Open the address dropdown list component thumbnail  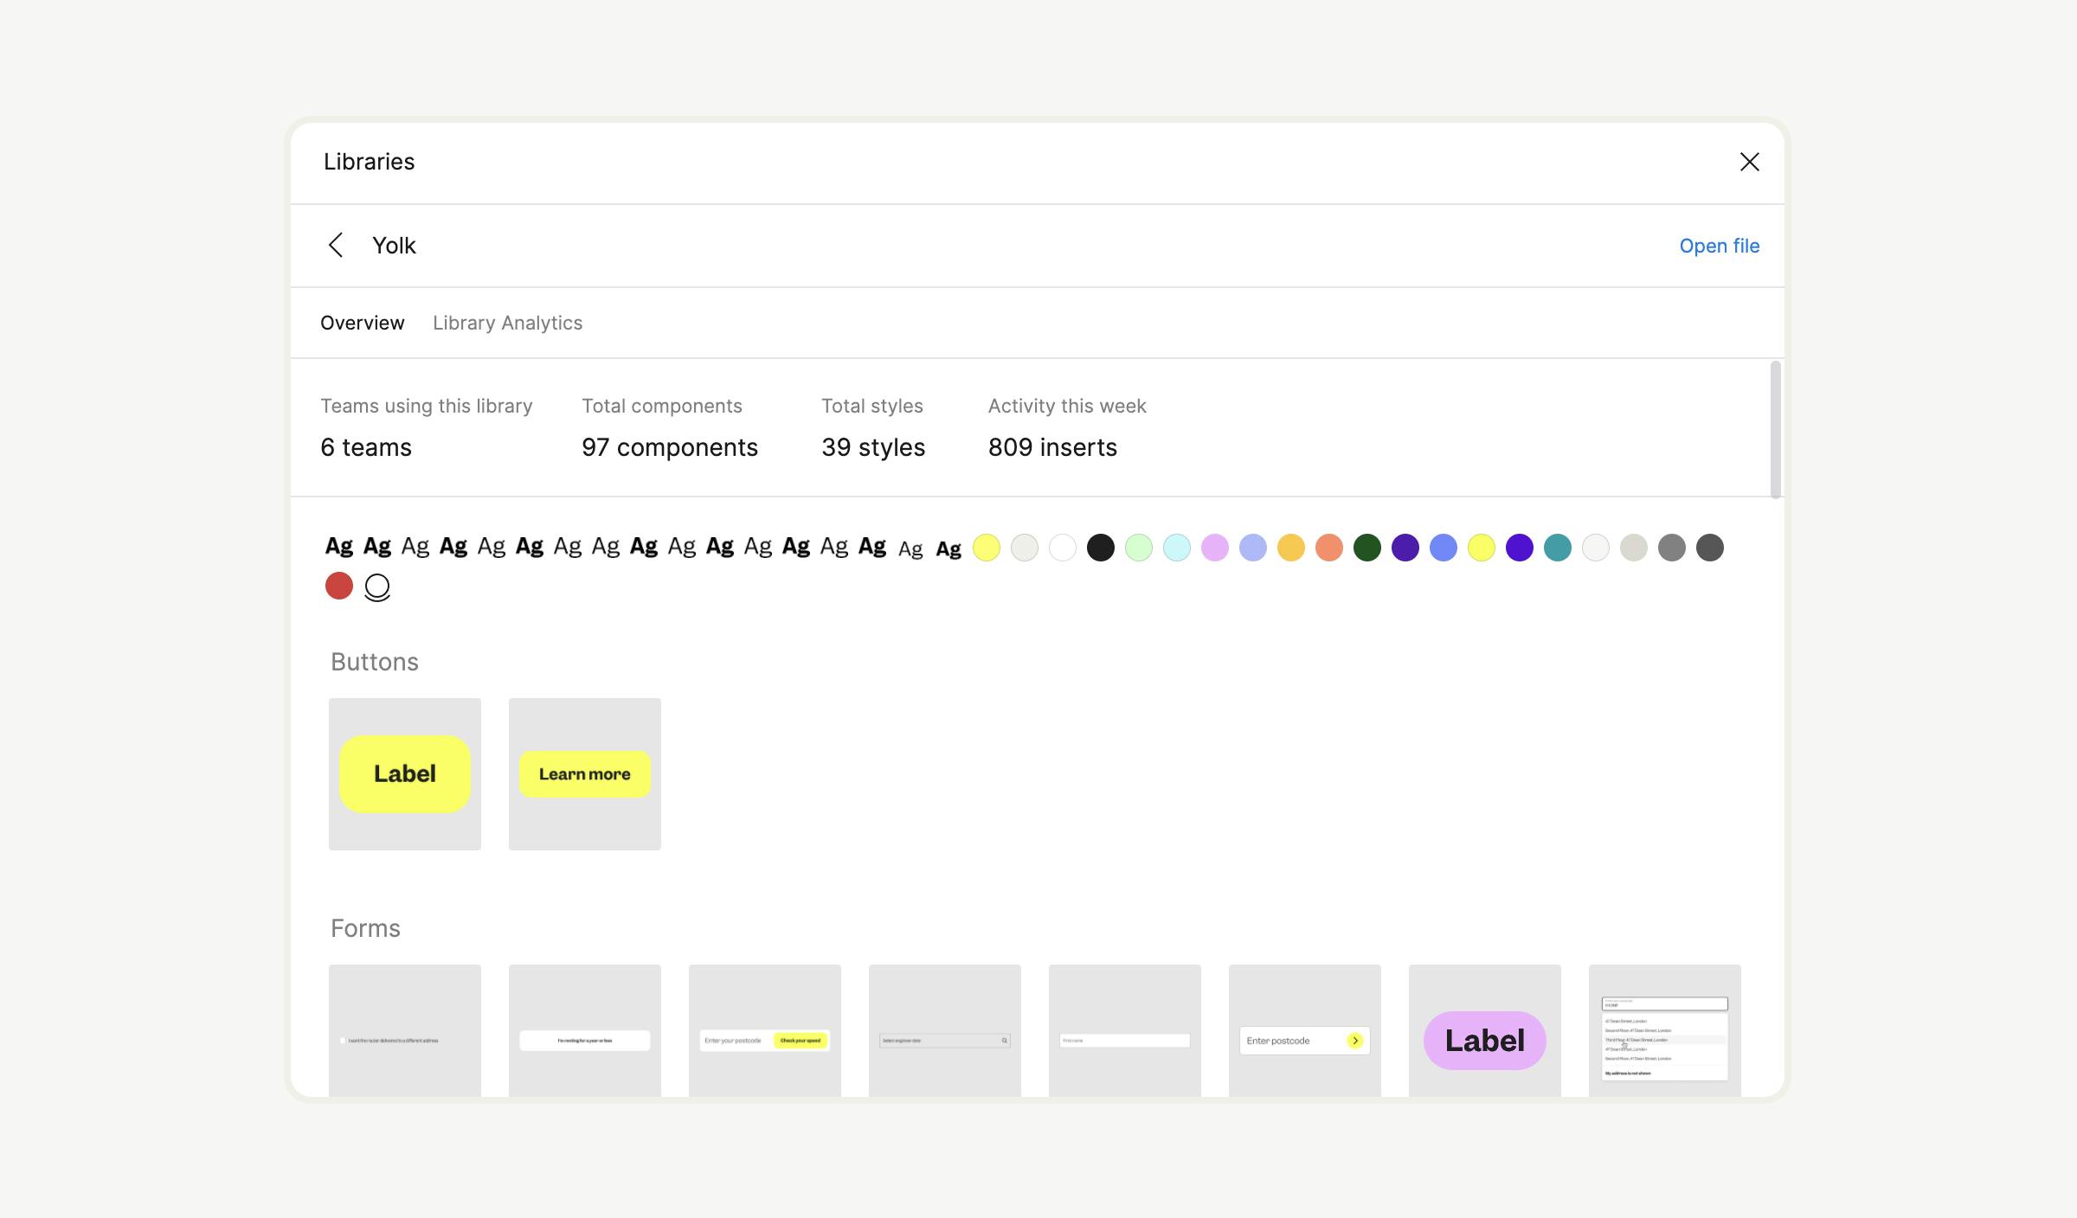point(1664,1036)
